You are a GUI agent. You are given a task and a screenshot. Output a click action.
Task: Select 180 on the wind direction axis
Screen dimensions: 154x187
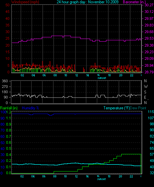(x=5, y=92)
